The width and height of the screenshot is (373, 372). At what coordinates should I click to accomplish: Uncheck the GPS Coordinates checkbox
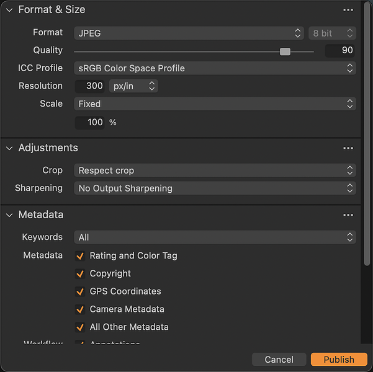(x=80, y=291)
